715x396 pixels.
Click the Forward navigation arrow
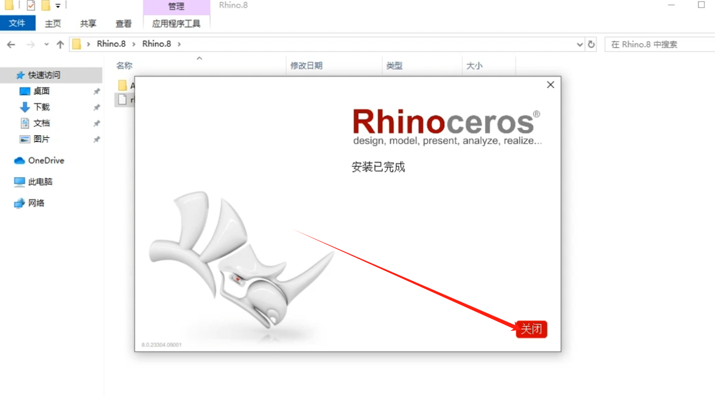(30, 44)
